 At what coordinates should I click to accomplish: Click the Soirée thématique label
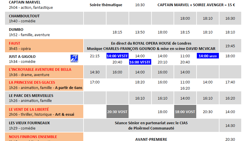coord(106,5)
